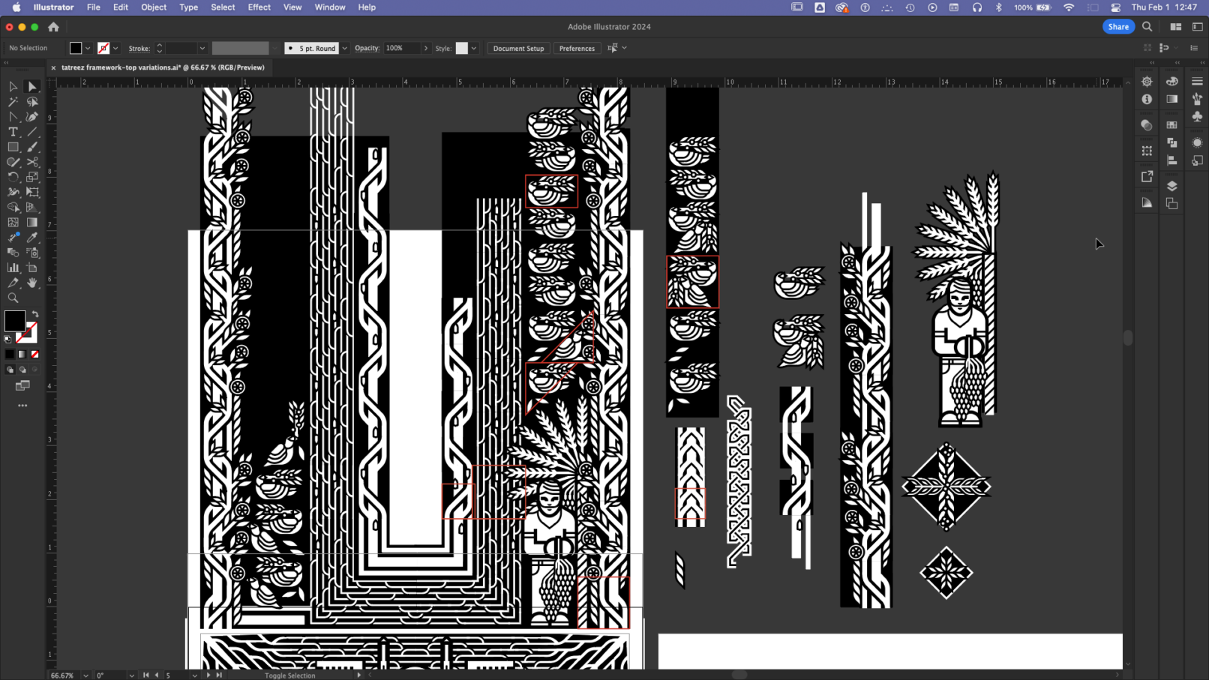Screen dimensions: 1209x680
Task: Open the zoom level dropdown 66.67%
Action: (85, 676)
